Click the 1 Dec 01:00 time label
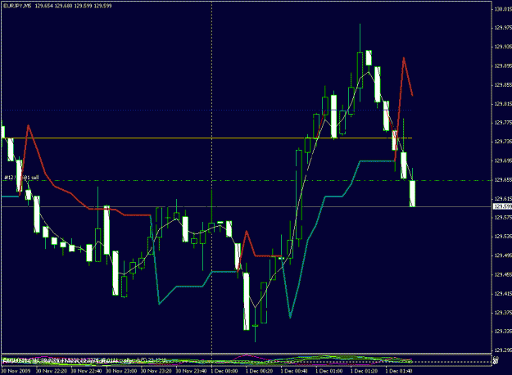512x375 pixels. [x=329, y=371]
